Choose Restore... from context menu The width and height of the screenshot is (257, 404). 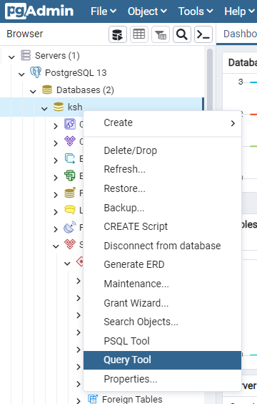pyautogui.click(x=162, y=188)
